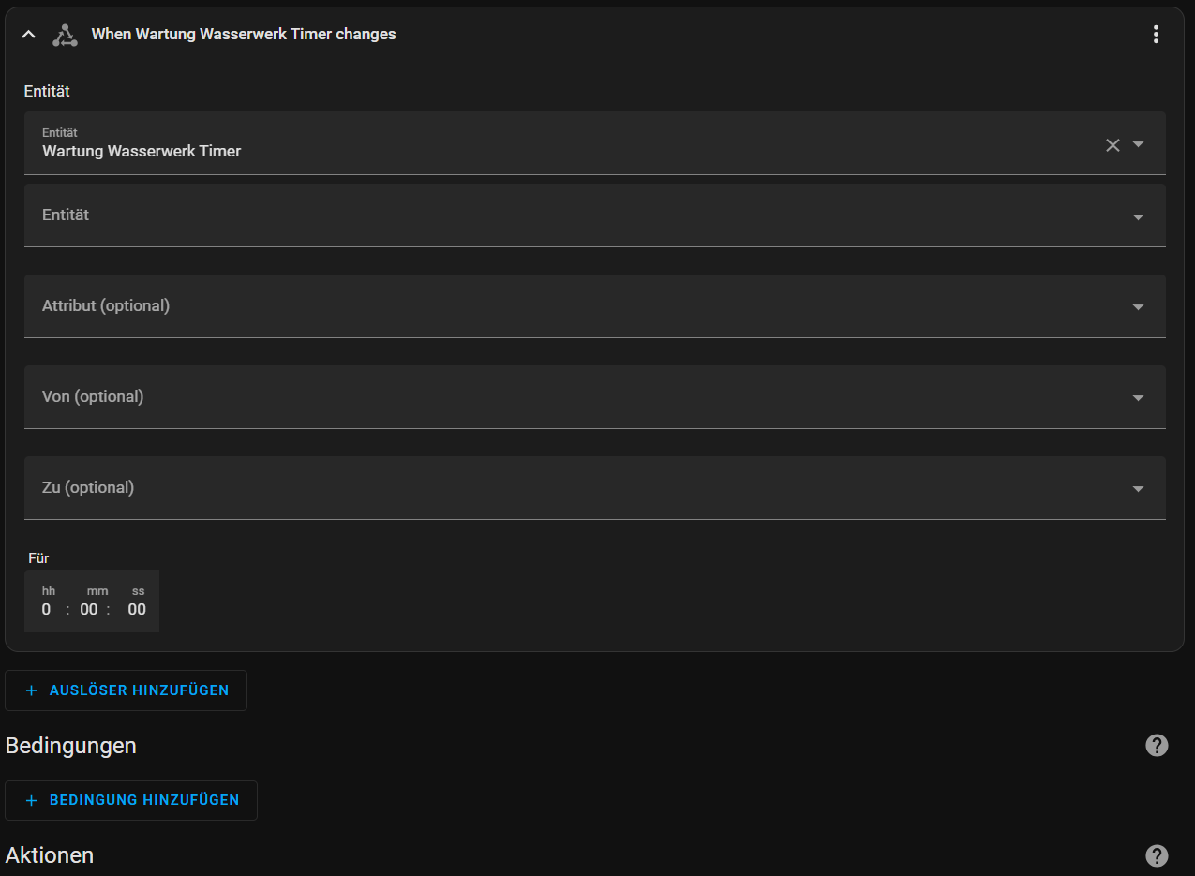The height and width of the screenshot is (876, 1195).
Task: Open the Von (optional) dropdown
Action: pyautogui.click(x=595, y=397)
